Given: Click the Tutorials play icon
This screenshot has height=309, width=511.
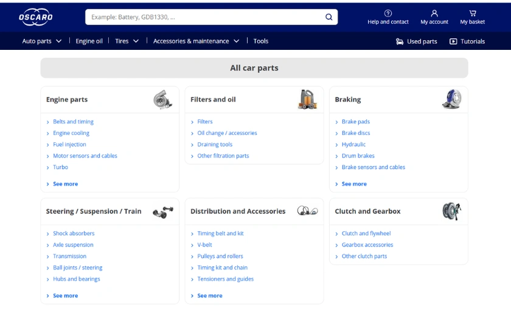Looking at the screenshot, I should (453, 41).
